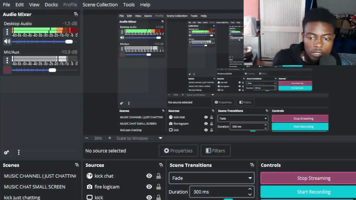356x200 pixels.
Task: Unmute the Mic/Aux speaker icon
Action: point(7,70)
